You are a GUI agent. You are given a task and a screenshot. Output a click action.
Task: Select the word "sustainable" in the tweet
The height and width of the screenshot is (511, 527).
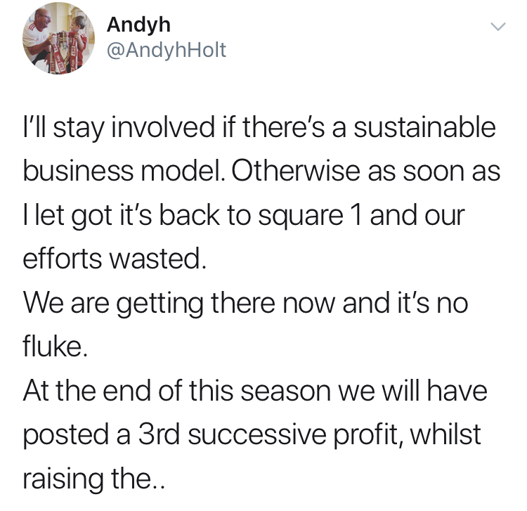click(x=424, y=127)
